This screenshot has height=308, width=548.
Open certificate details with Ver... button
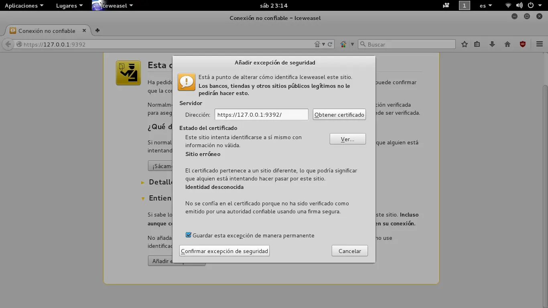347,139
